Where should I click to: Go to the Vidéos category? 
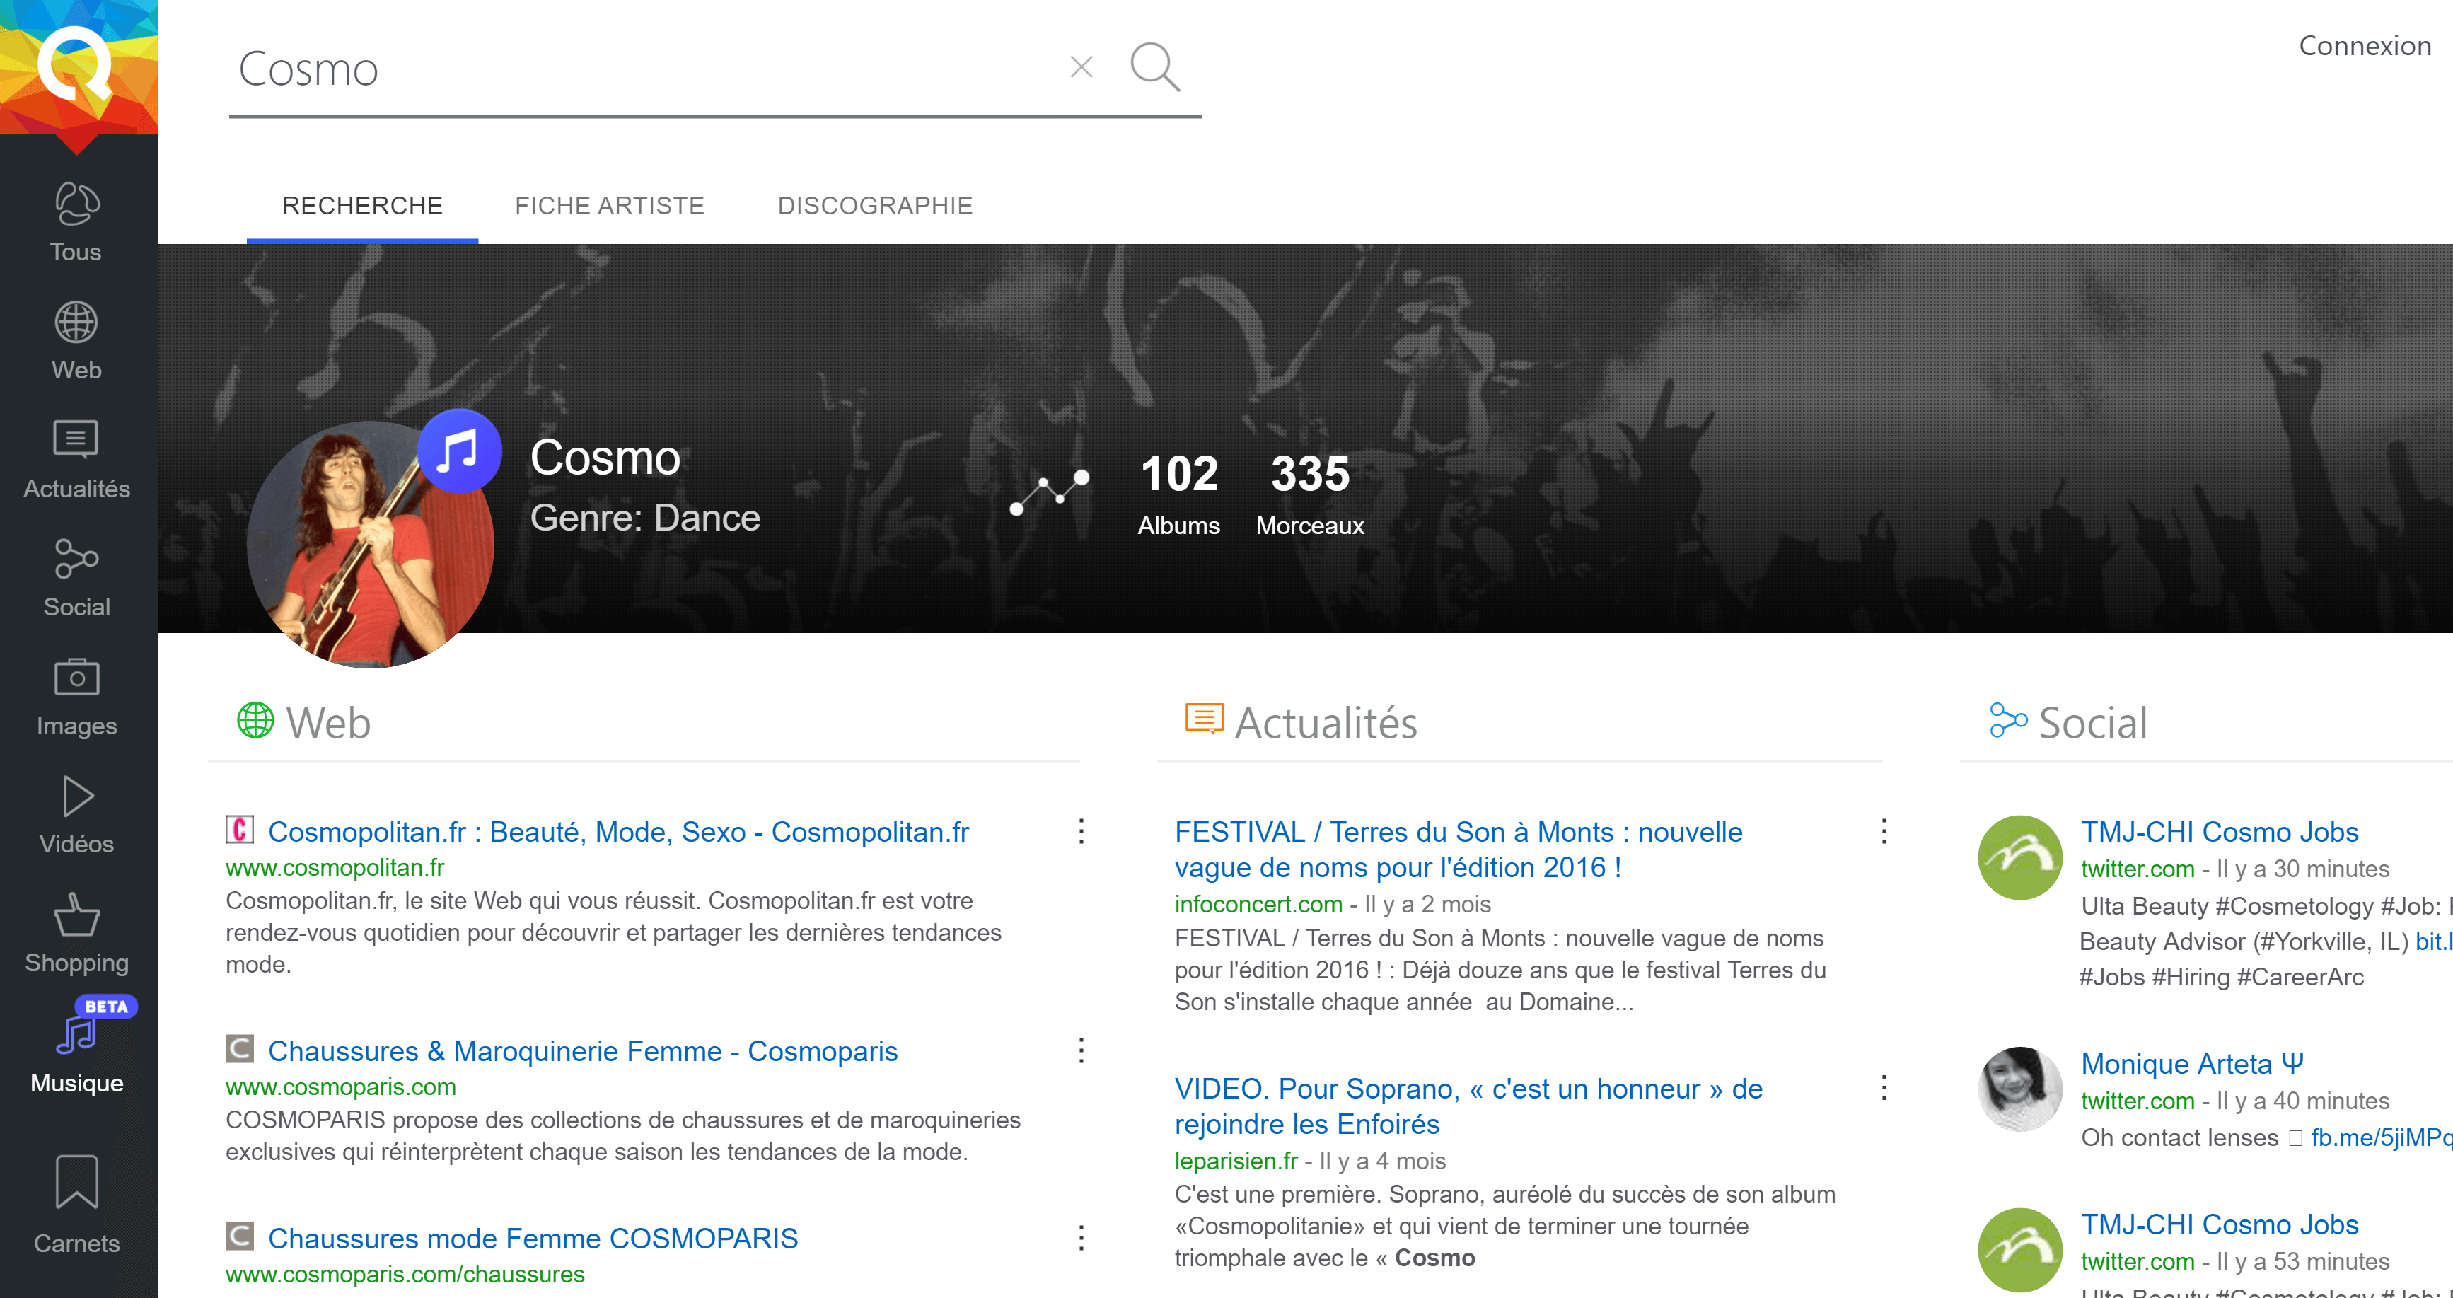point(76,815)
